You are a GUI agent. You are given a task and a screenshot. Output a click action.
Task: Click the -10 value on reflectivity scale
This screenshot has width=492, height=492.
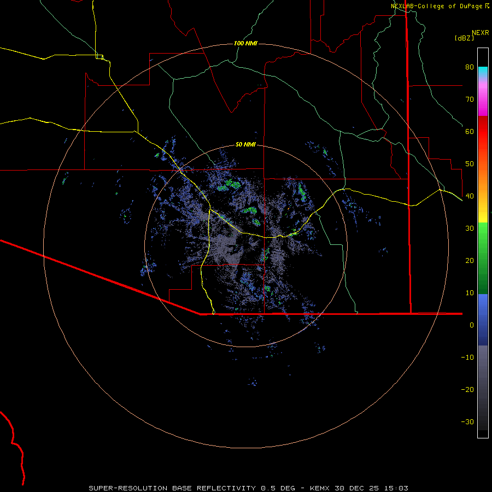pyautogui.click(x=467, y=358)
